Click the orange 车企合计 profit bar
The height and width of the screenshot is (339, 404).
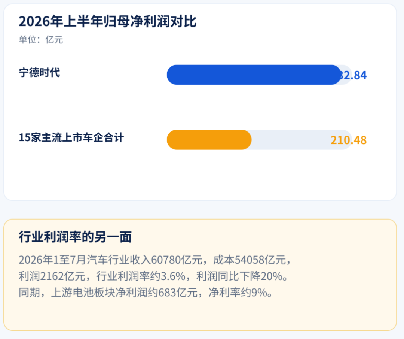[209, 140]
